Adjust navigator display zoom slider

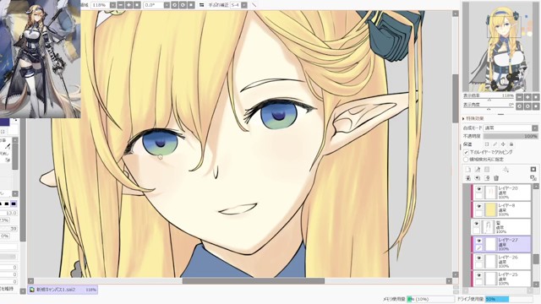pyautogui.click(x=489, y=100)
